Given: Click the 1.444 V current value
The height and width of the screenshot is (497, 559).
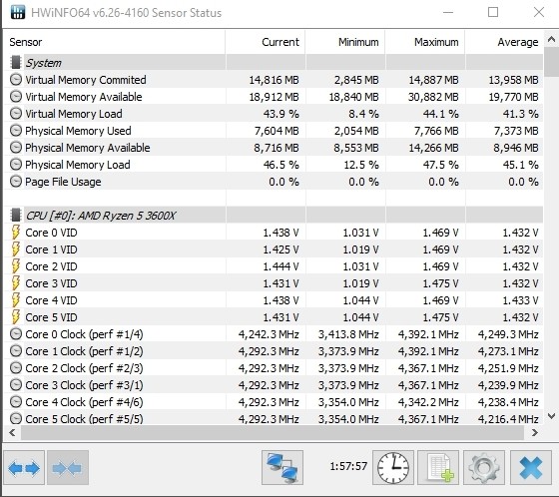Looking at the screenshot, I should 280,266.
